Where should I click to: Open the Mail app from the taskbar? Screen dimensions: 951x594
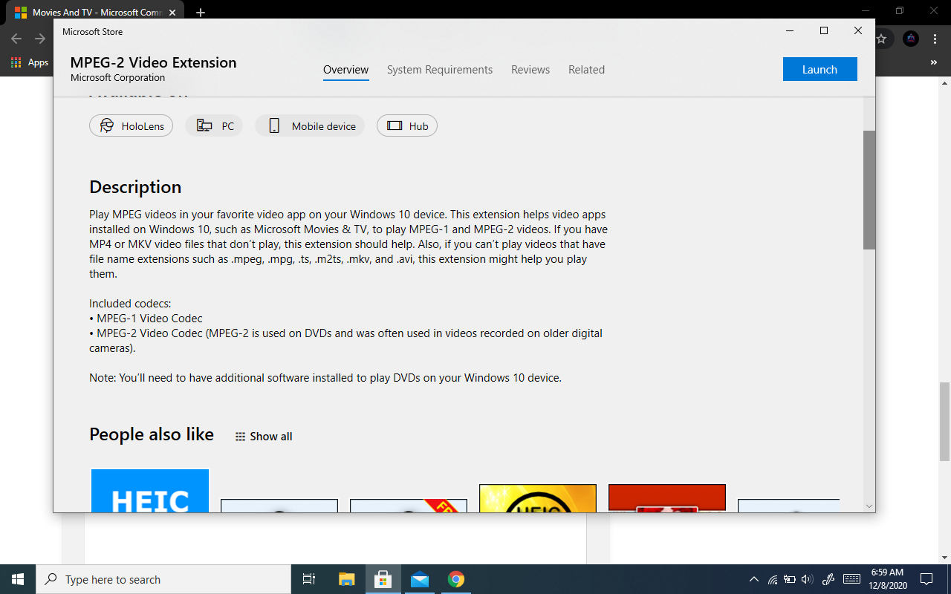coord(420,579)
